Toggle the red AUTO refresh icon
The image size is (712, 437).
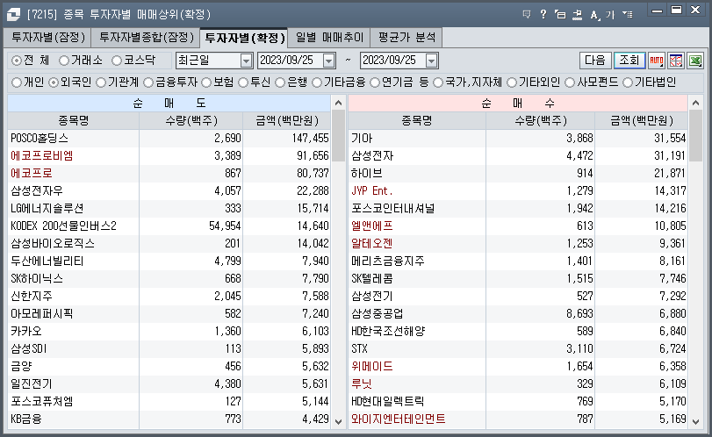click(656, 61)
